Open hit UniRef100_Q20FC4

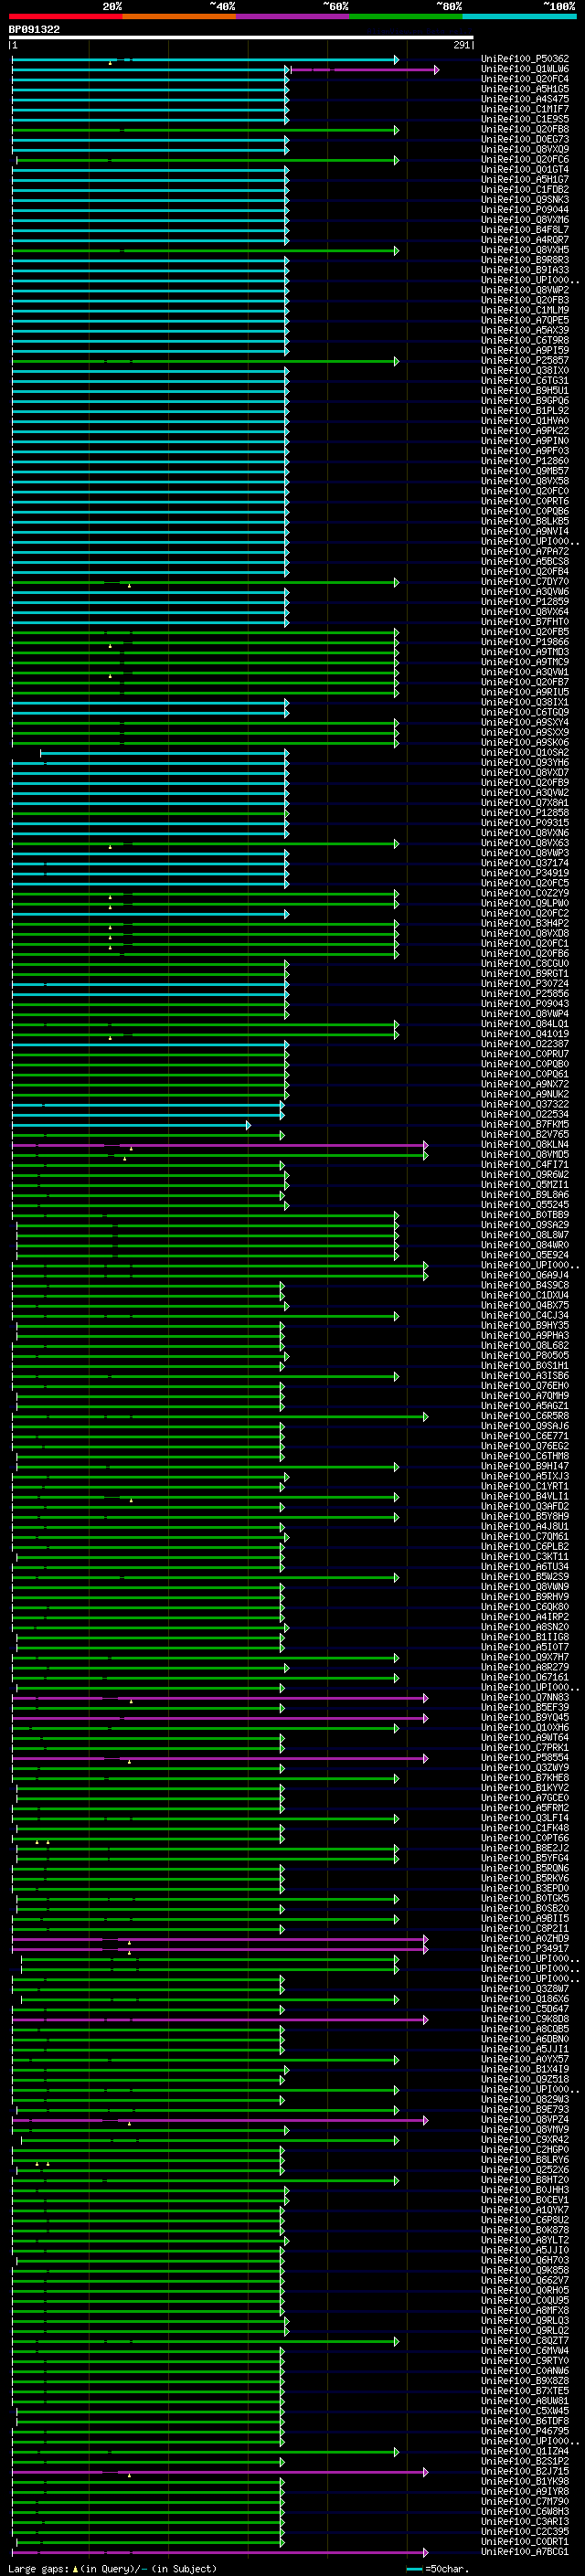point(525,79)
